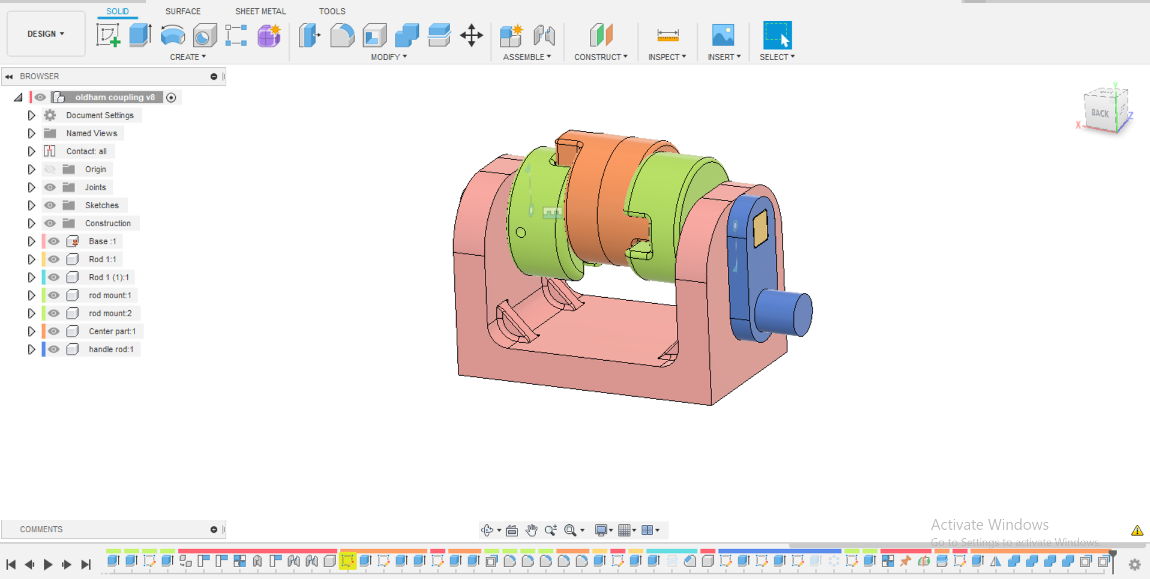Expand the Rod 1 (1):1 component
The height and width of the screenshot is (579, 1150).
click(x=31, y=277)
